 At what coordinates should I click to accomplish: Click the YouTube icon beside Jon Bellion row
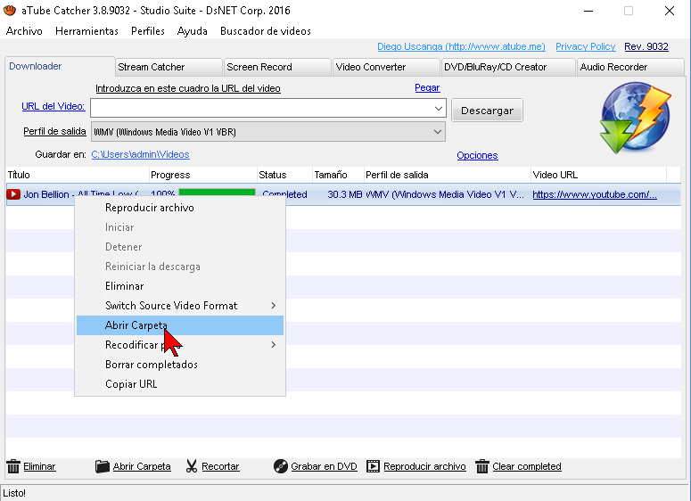tap(13, 194)
